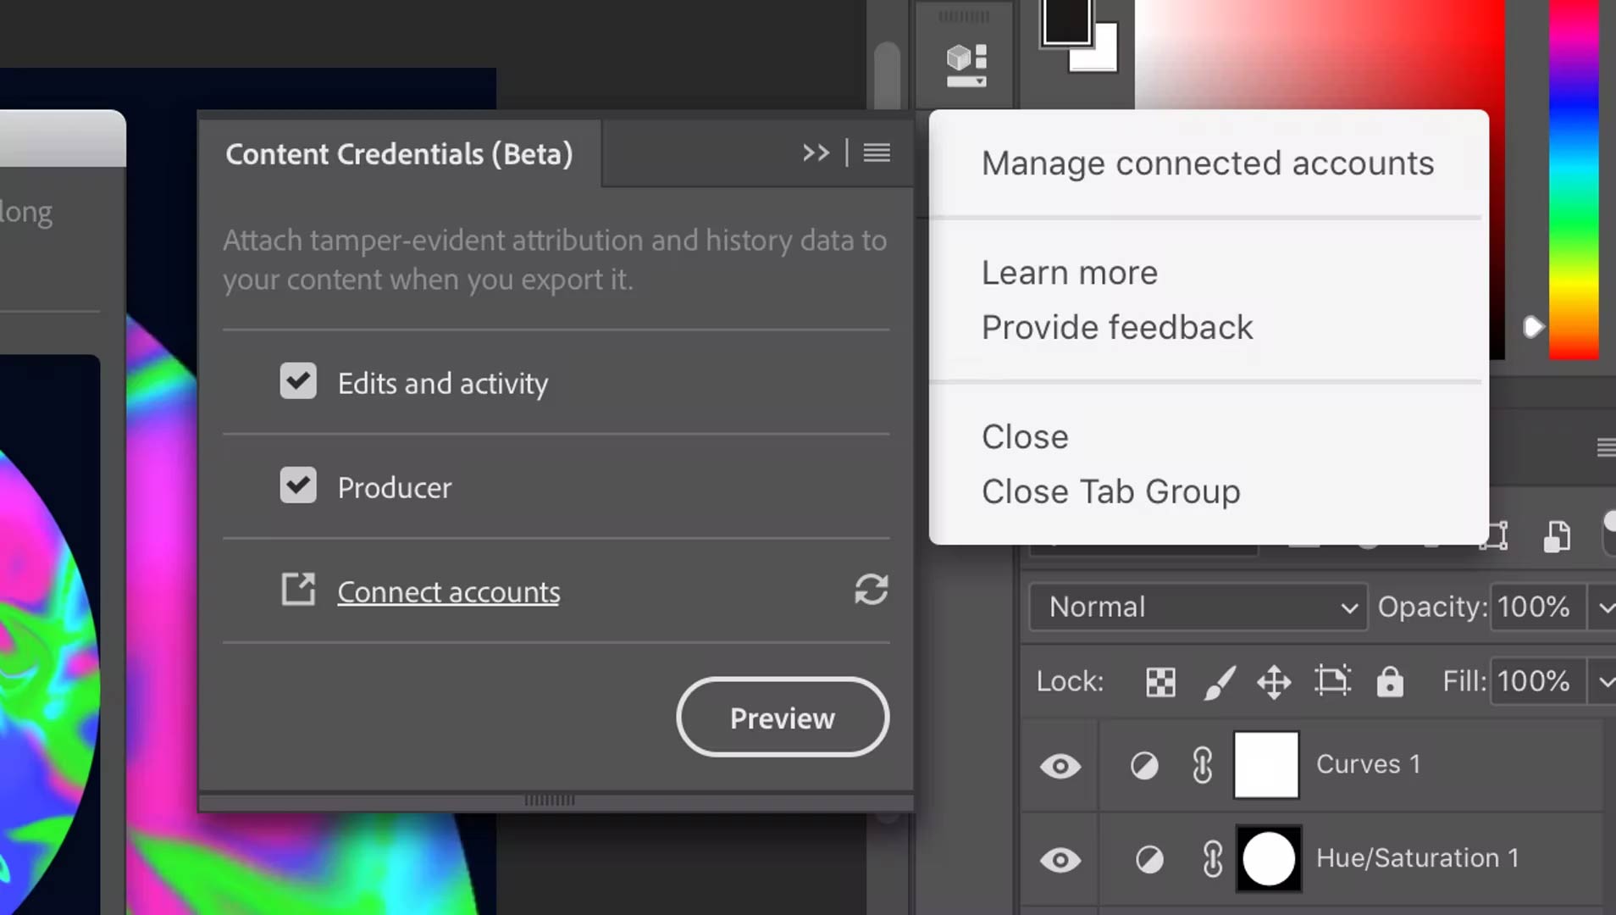
Task: Open the Content Credentials panel menu icon
Action: 877,153
